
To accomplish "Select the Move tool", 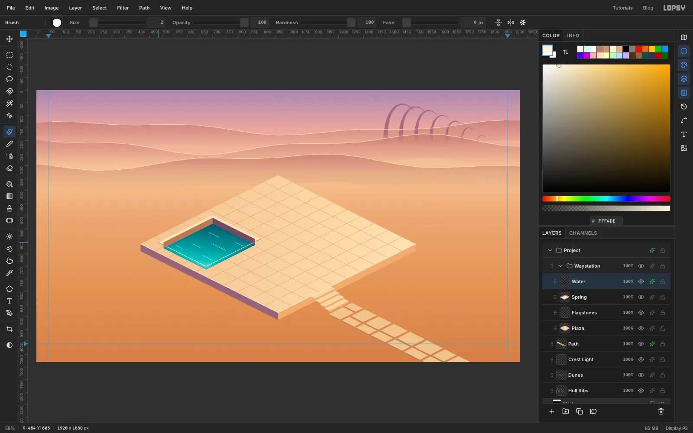I will [x=10, y=39].
